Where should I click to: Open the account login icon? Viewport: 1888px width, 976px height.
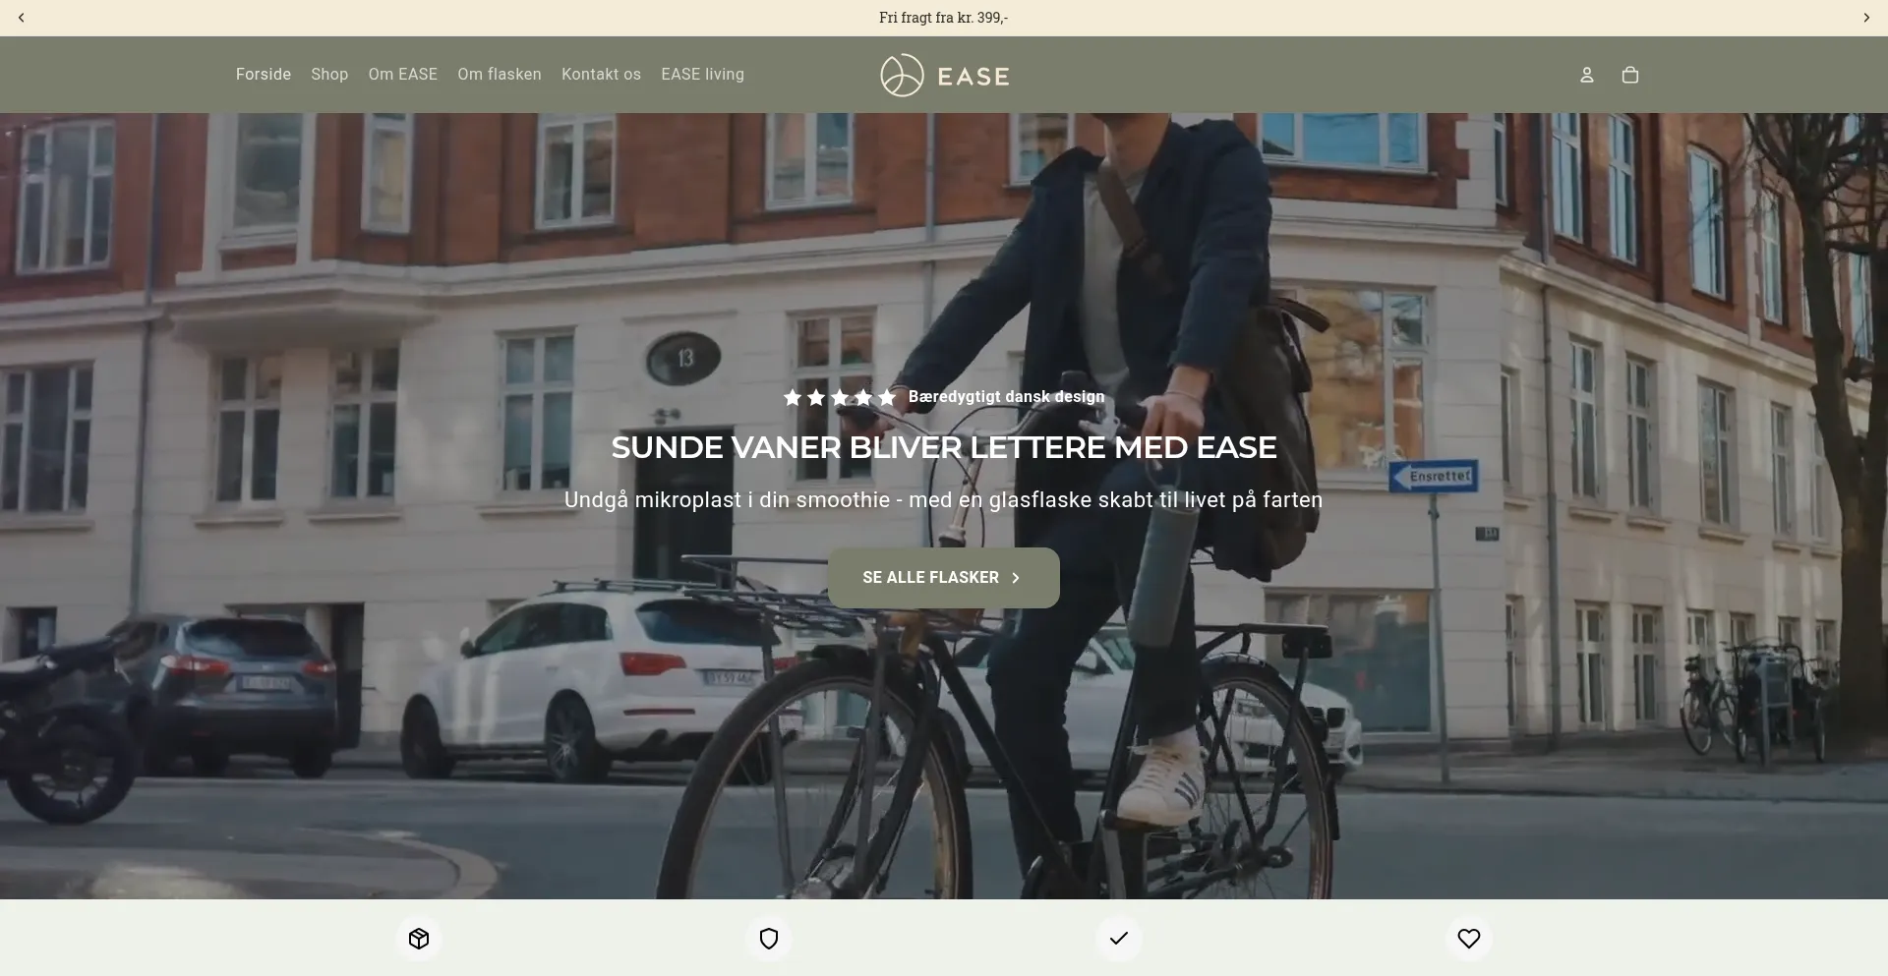pos(1586,75)
